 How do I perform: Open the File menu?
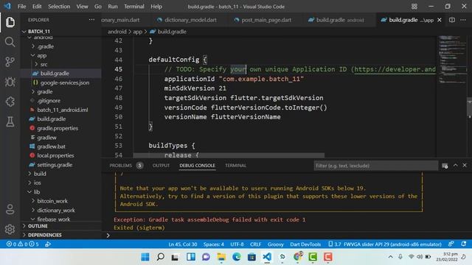[x=21, y=7]
